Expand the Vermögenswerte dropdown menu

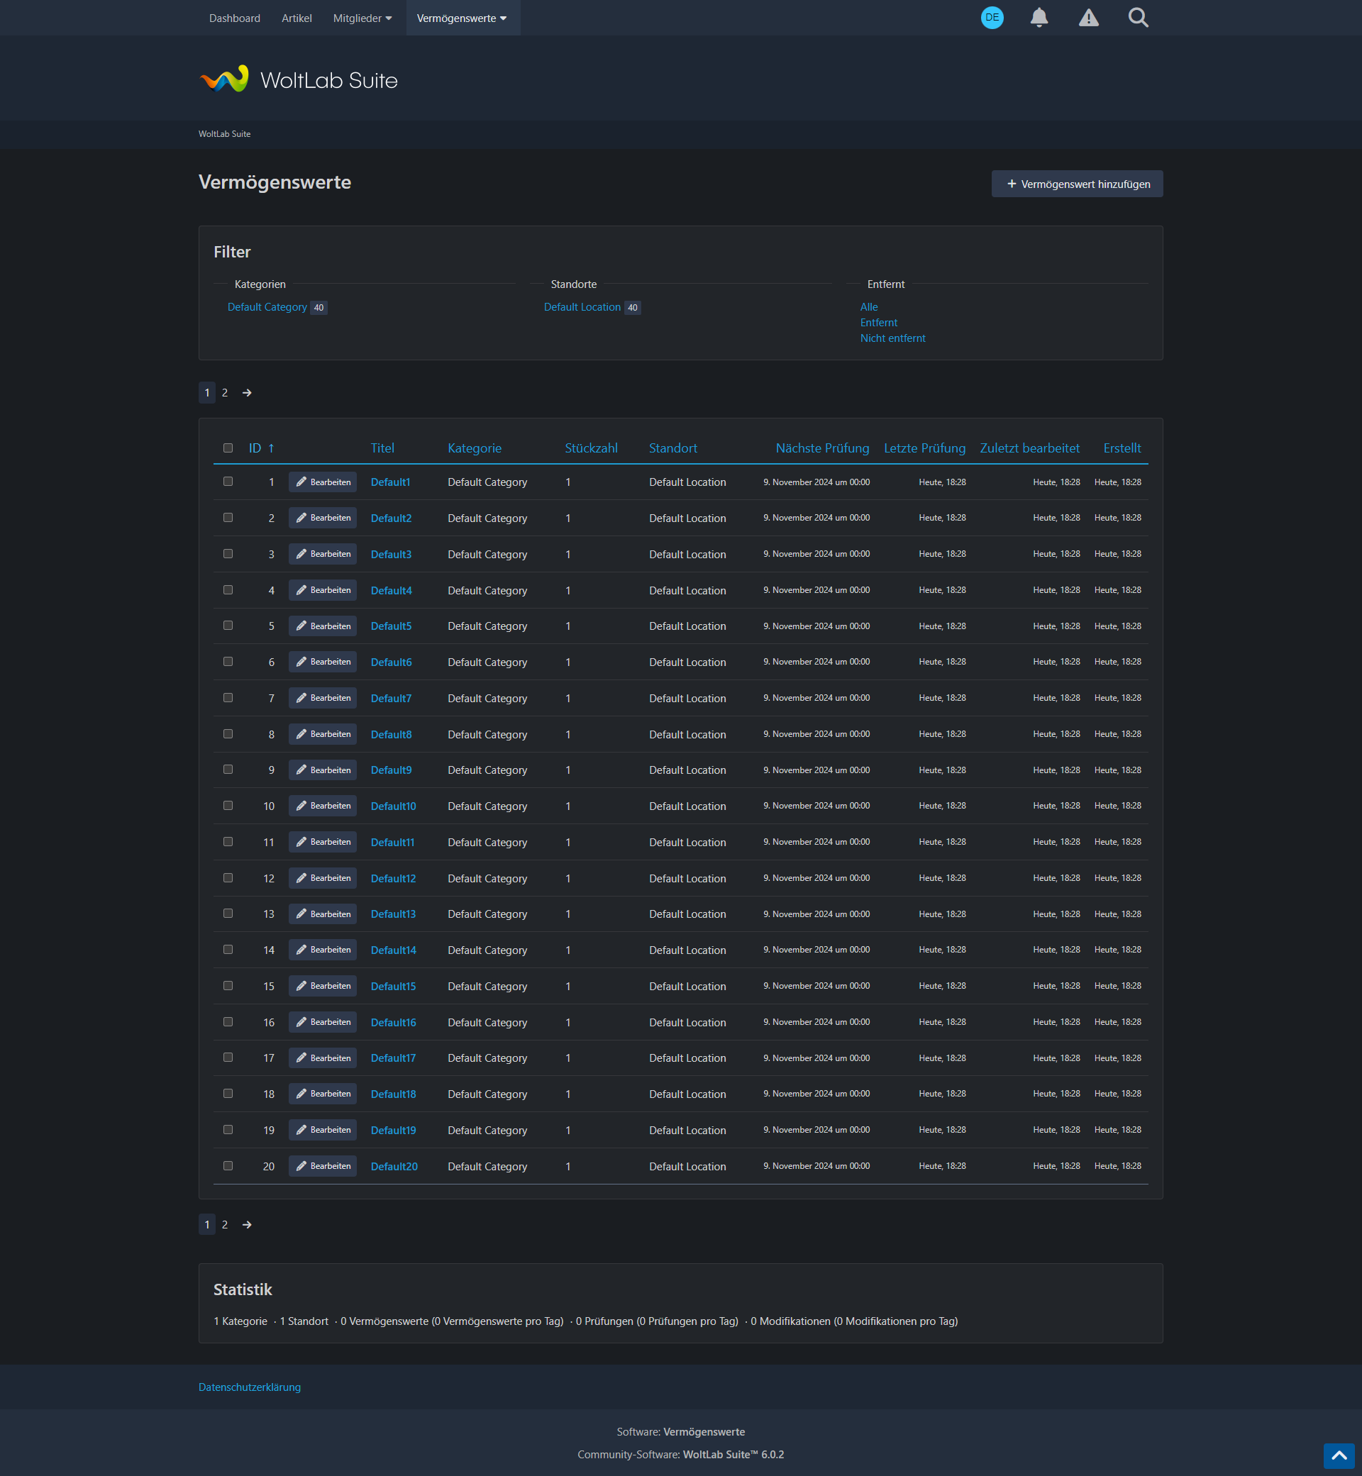(x=462, y=18)
